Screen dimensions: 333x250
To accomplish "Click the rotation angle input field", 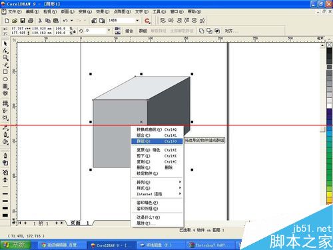I will tap(95, 31).
